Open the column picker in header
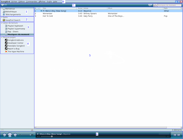183x139 pixels. pyautogui.click(x=181, y=8)
